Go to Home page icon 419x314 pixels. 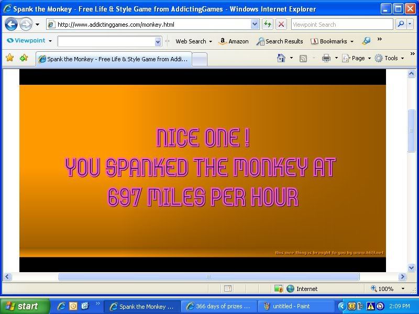(x=281, y=58)
